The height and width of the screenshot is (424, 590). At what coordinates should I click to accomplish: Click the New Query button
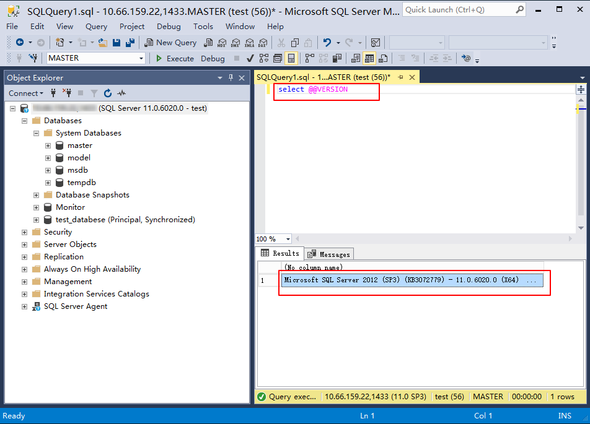(170, 43)
